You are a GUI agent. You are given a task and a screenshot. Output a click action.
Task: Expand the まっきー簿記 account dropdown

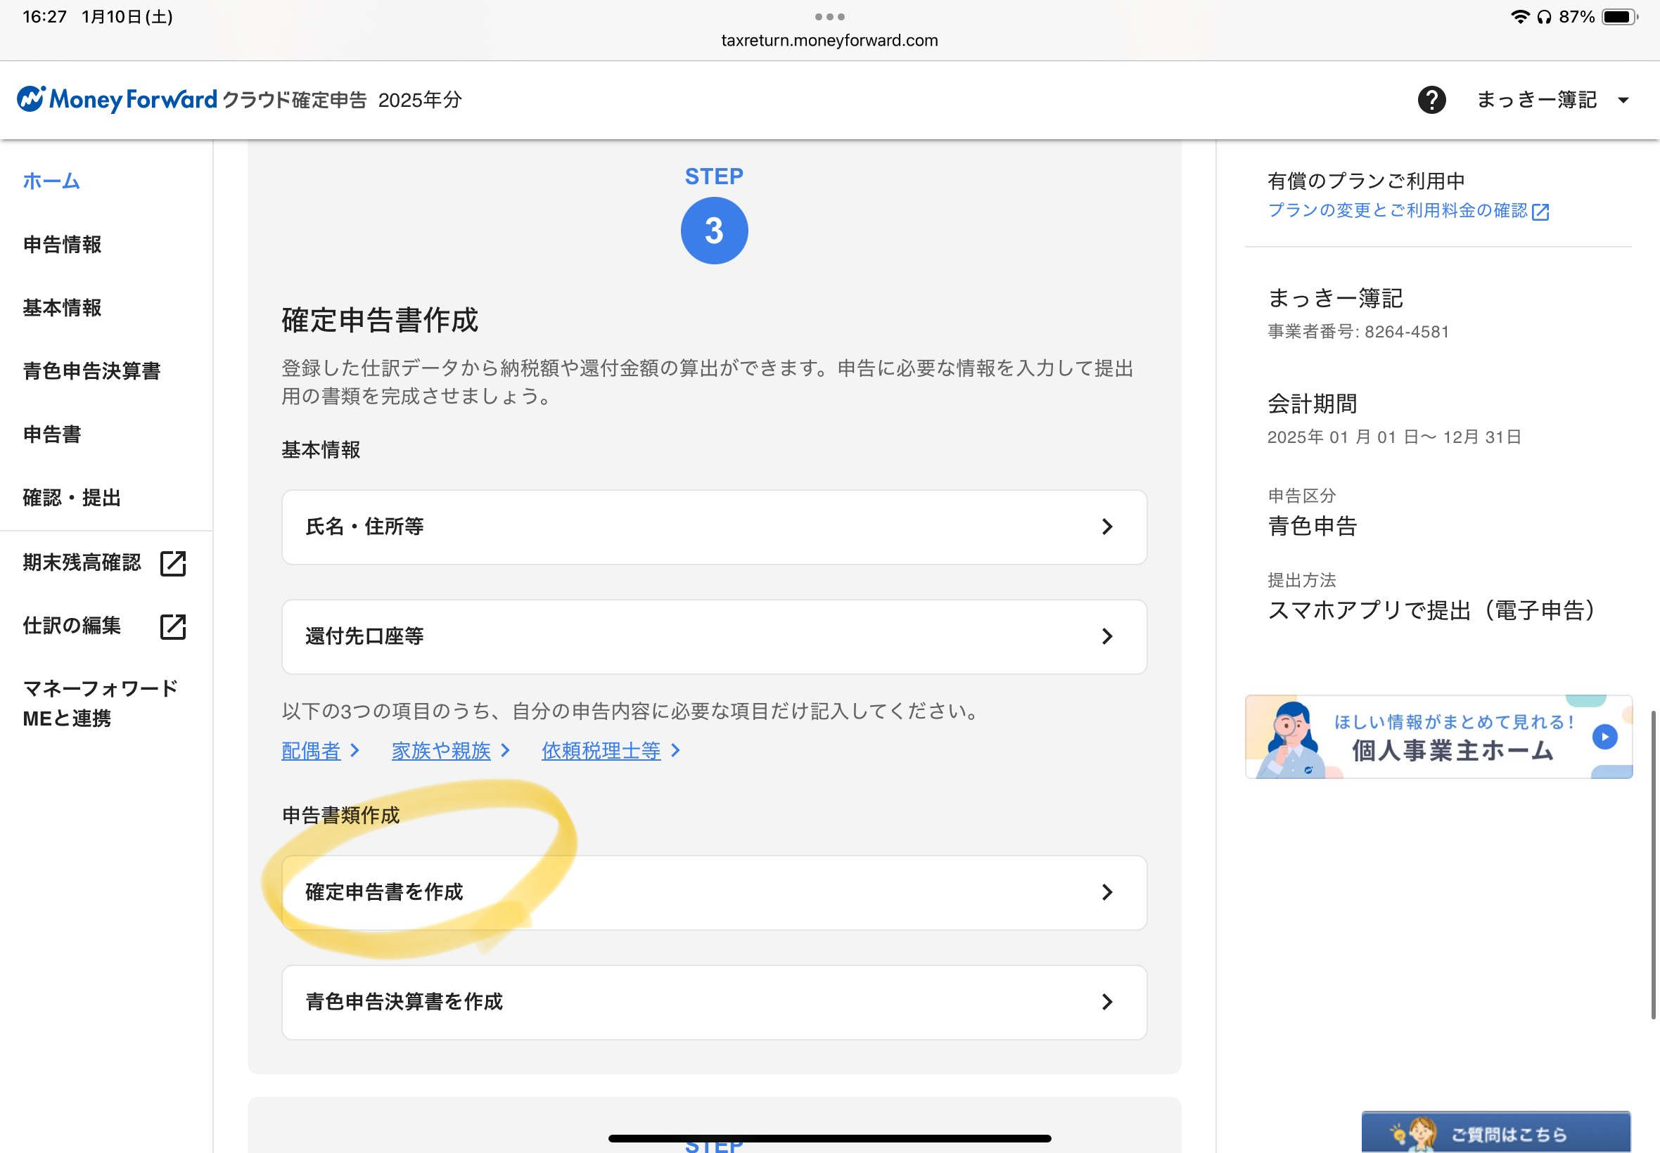click(1623, 101)
